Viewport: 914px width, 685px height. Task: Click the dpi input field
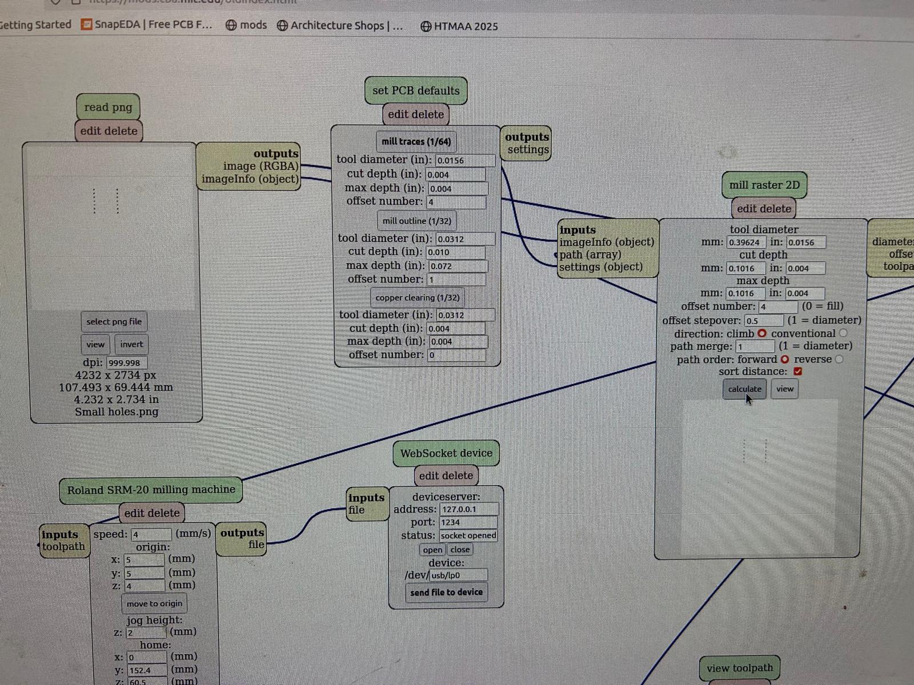(x=126, y=363)
